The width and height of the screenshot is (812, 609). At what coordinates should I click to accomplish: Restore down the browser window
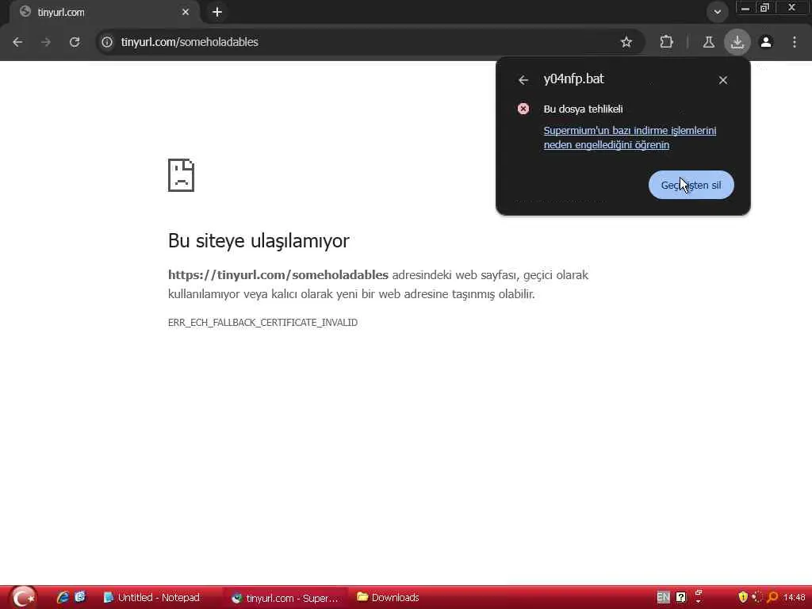coord(765,8)
